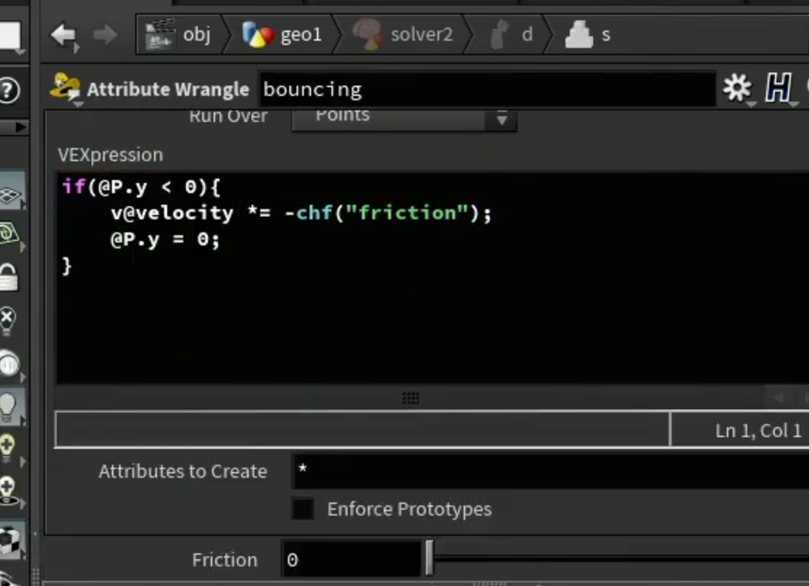Click the question mark help icon

(x=9, y=90)
